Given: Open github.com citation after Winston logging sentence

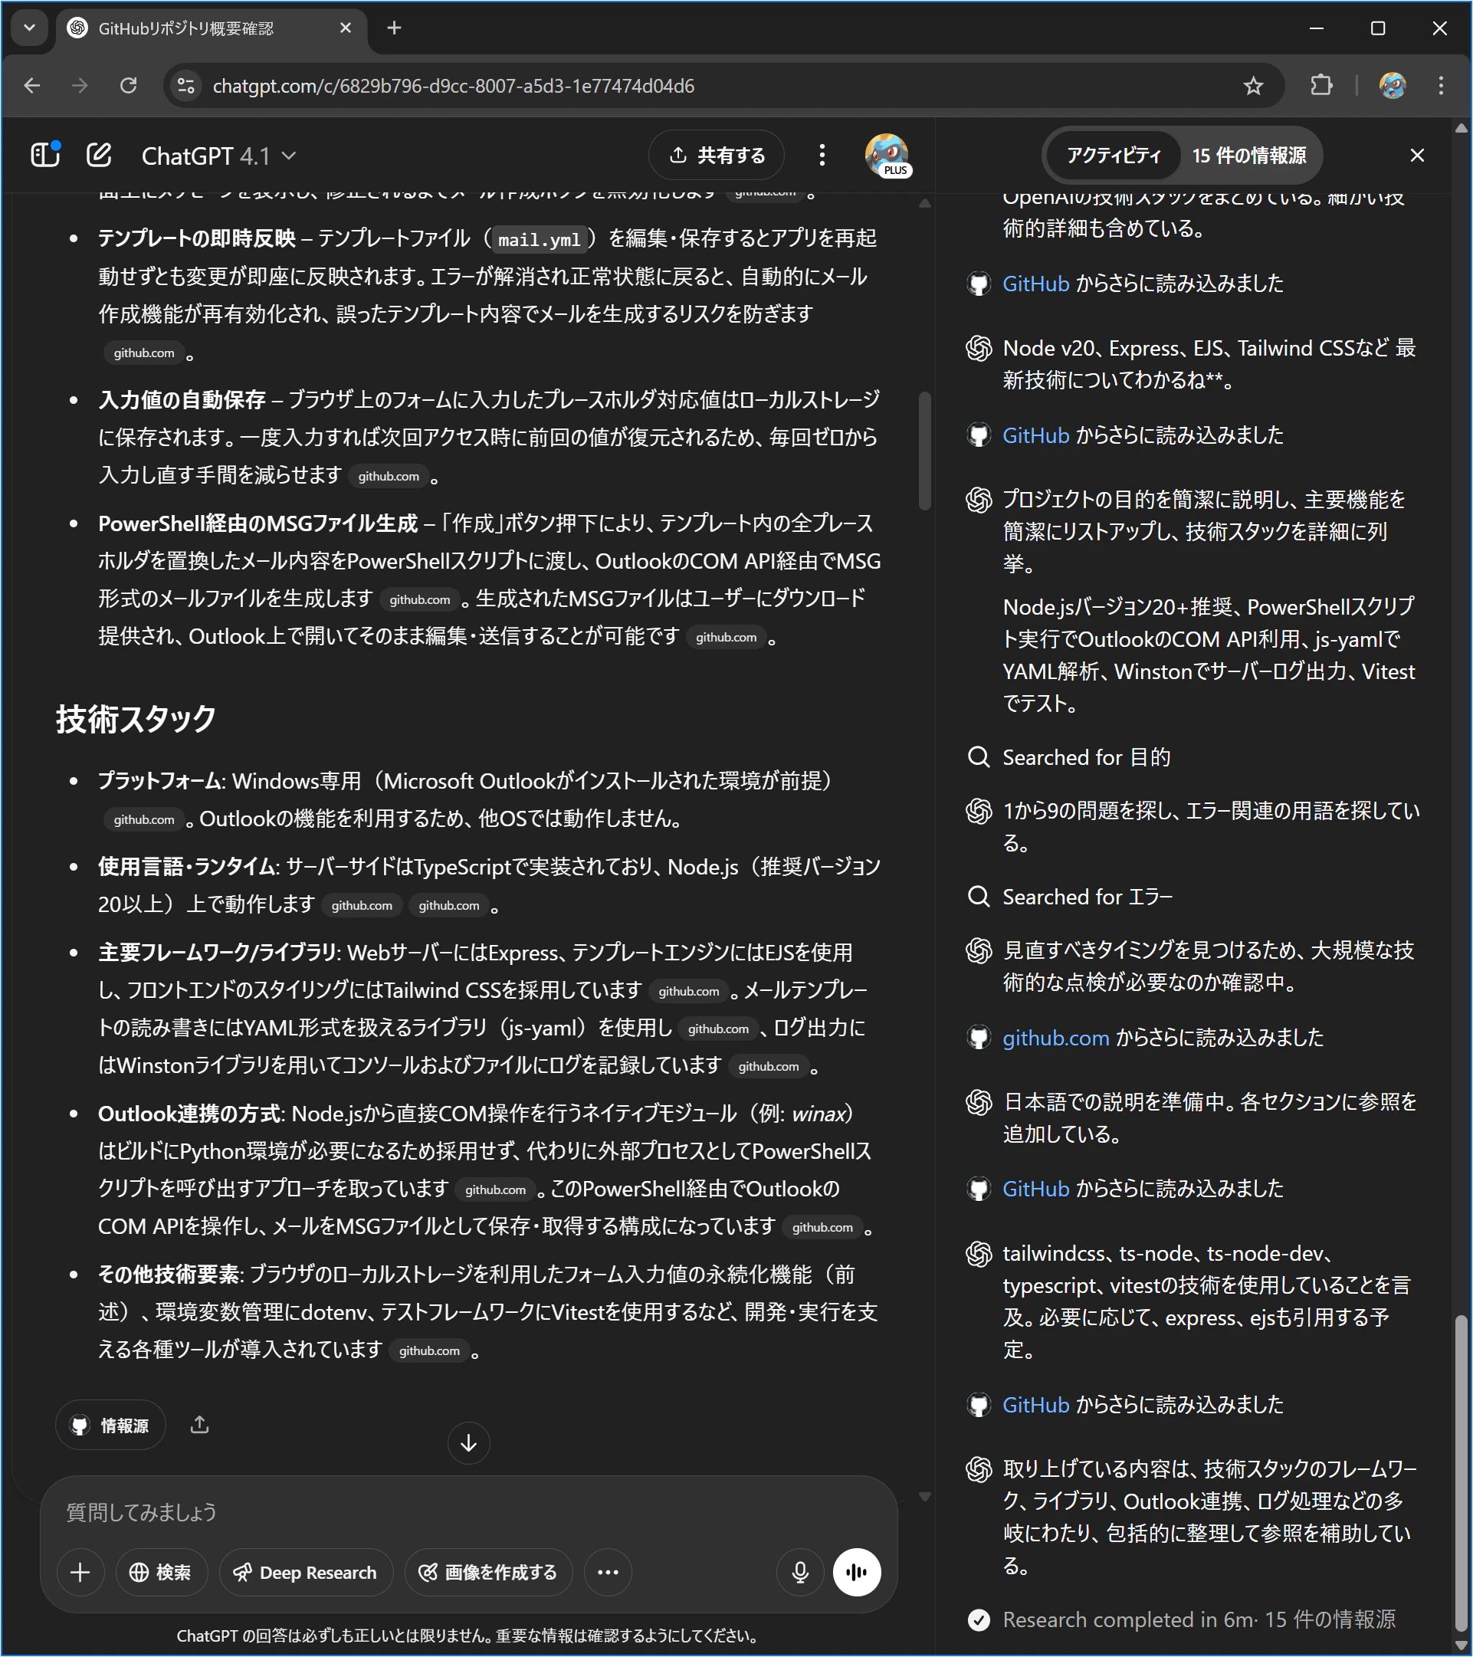Looking at the screenshot, I should click(769, 1066).
